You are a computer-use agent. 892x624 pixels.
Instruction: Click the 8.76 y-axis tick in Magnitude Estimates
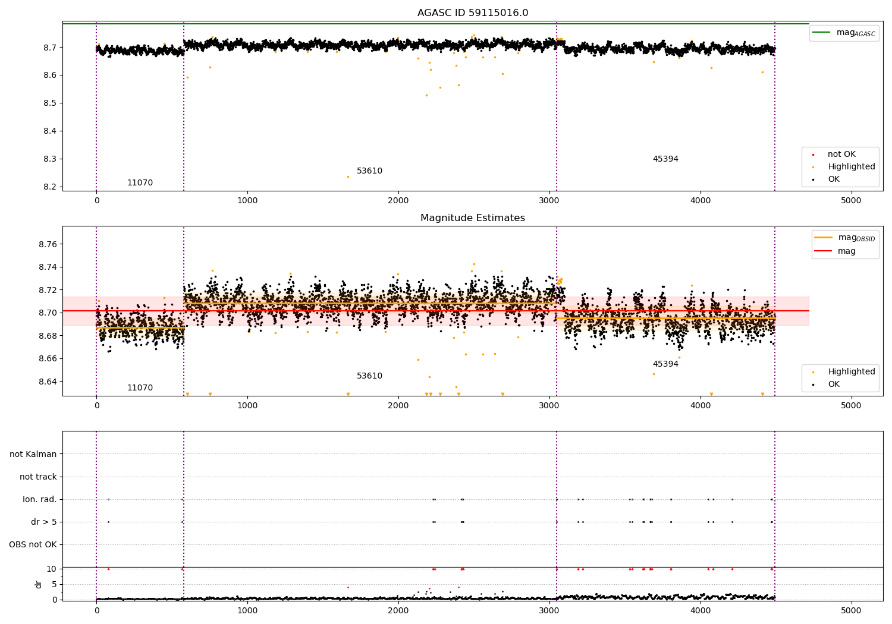pyautogui.click(x=48, y=244)
